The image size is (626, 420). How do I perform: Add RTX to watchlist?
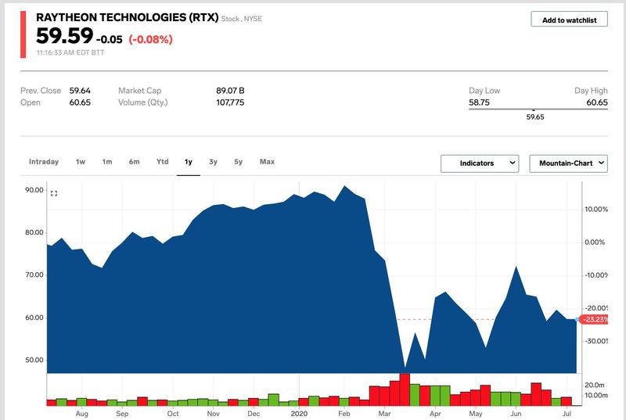tap(570, 20)
